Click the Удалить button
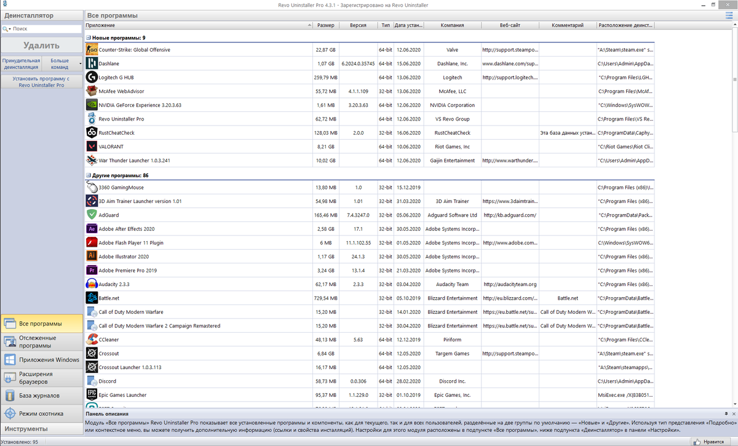The width and height of the screenshot is (738, 446). pos(41,46)
